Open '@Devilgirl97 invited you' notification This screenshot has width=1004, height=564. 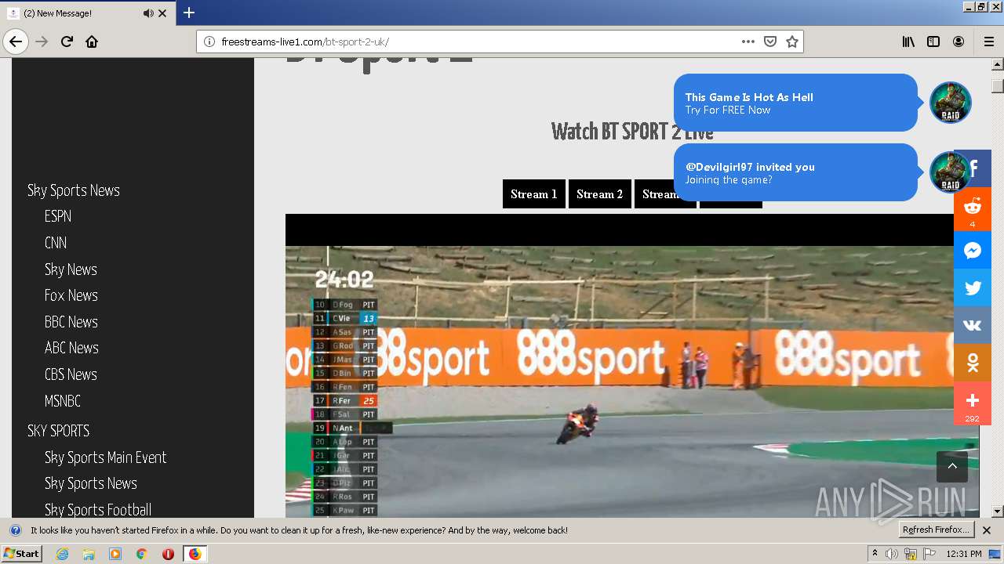pos(795,172)
